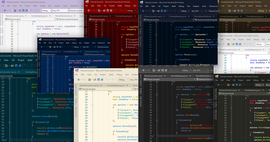Click Open File icon in the brown window
Image resolution: width=270 pixels, height=142 pixels.
click(x=235, y=11)
